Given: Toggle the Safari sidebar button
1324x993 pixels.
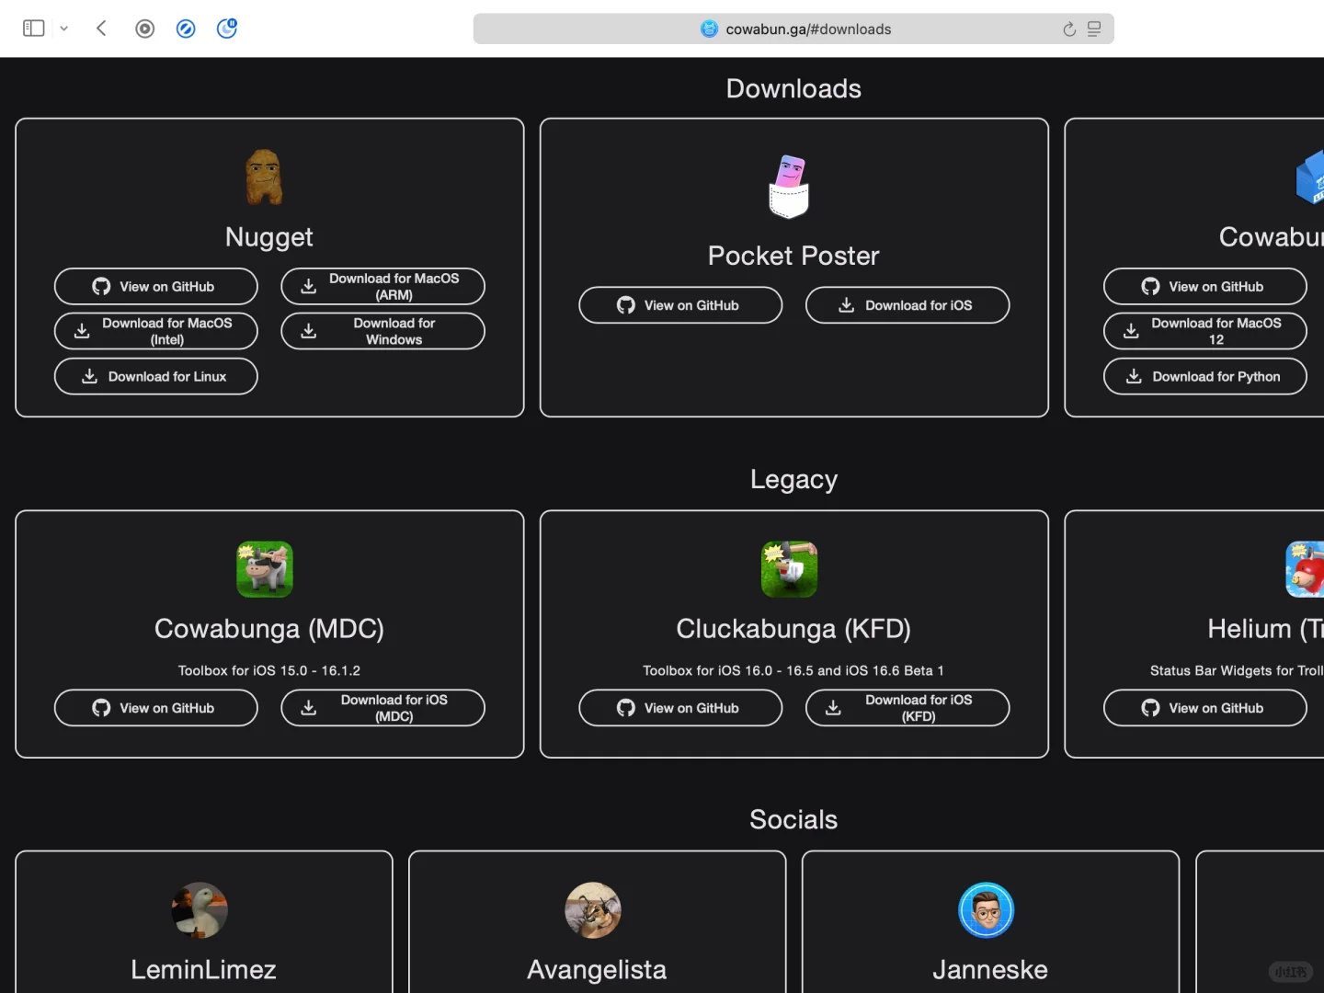Looking at the screenshot, I should point(34,29).
